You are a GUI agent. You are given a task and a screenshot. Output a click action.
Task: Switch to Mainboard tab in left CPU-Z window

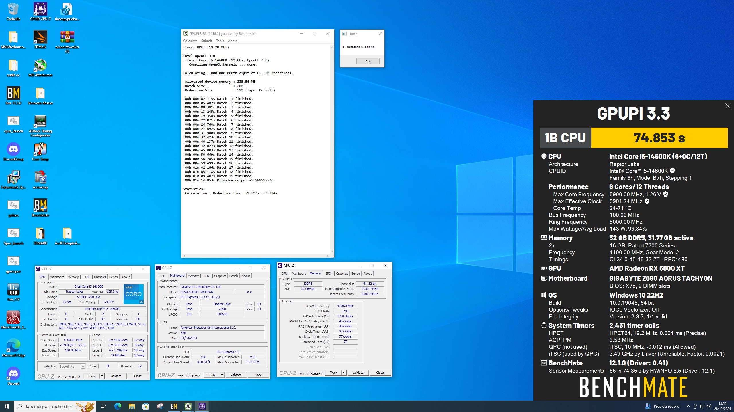(57, 277)
